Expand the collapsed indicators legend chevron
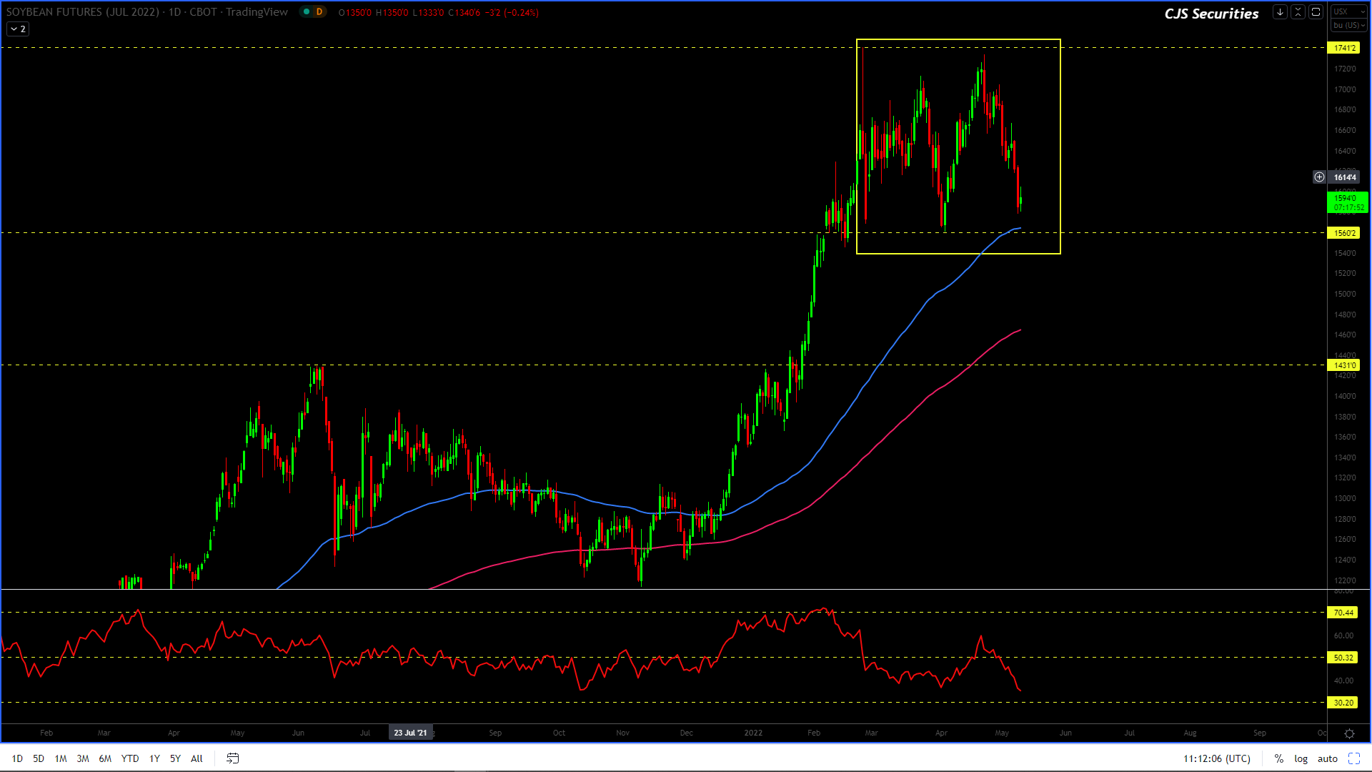 18,29
